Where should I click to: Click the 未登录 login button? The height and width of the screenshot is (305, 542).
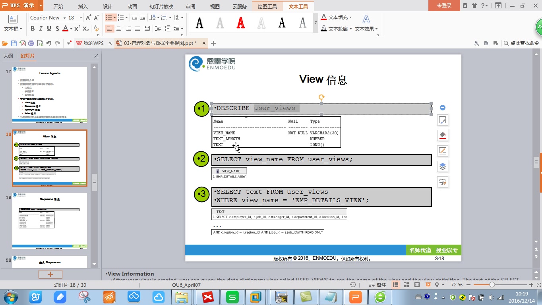coord(444,6)
